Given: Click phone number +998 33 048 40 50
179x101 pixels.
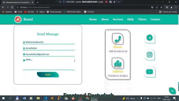Looking at the screenshot, I should click(x=118, y=51).
